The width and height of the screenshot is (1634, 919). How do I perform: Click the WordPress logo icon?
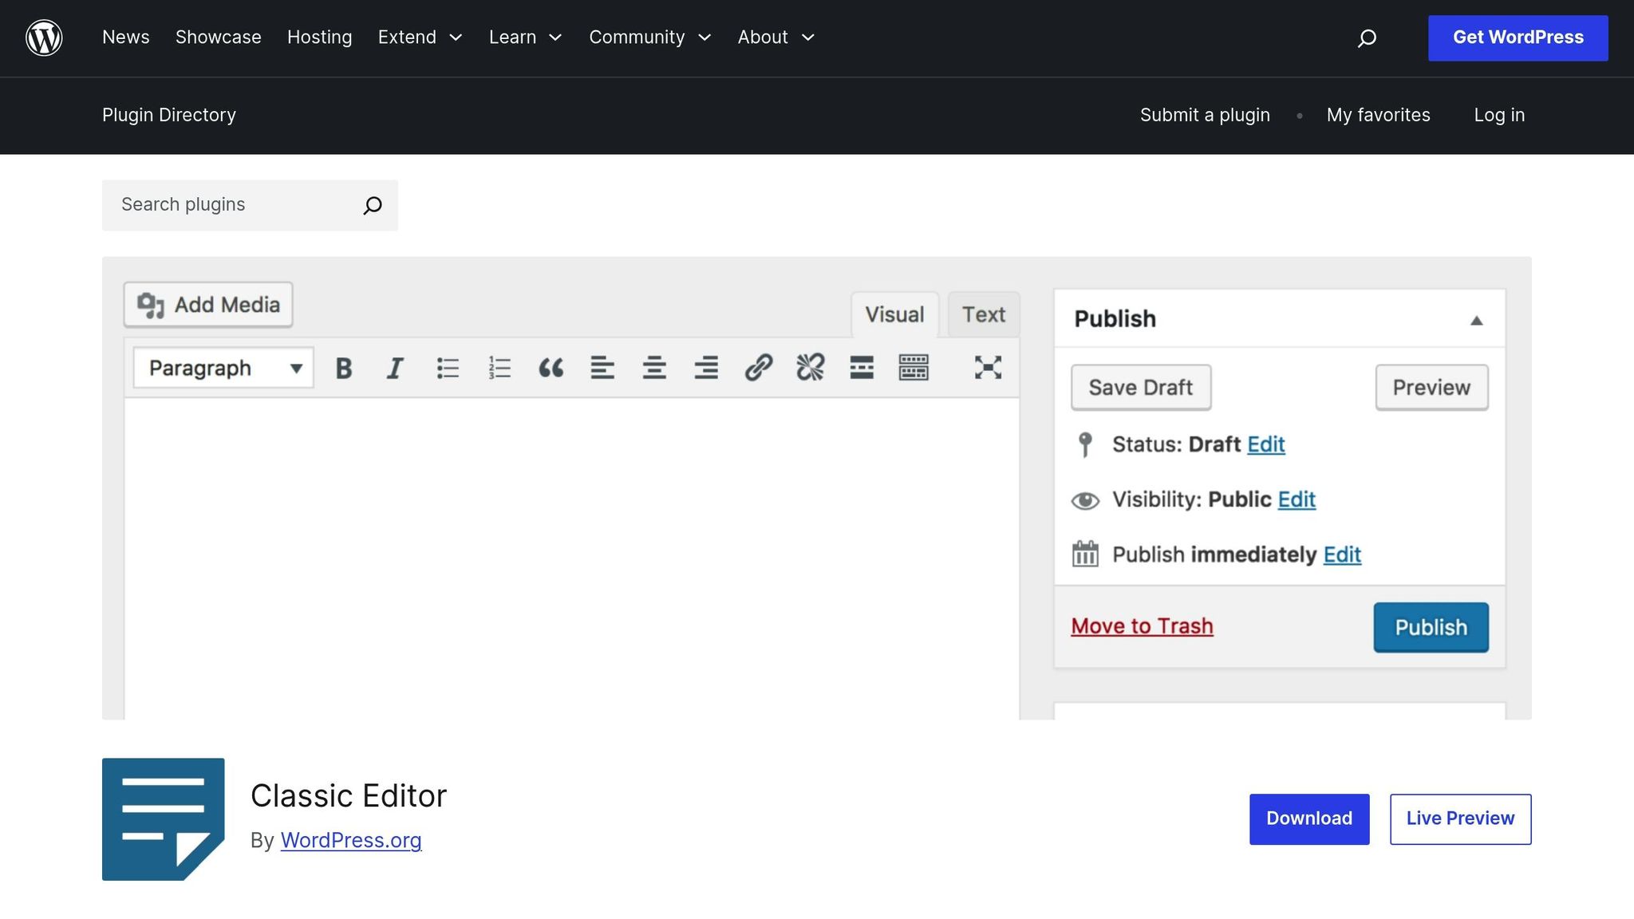click(x=44, y=37)
